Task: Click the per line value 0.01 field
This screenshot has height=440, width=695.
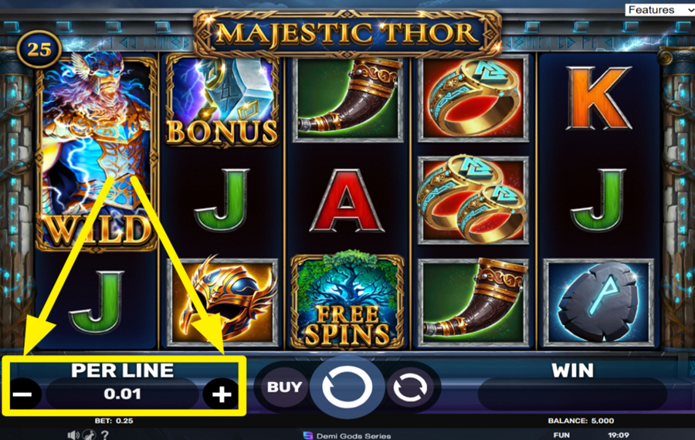Action: click(122, 394)
